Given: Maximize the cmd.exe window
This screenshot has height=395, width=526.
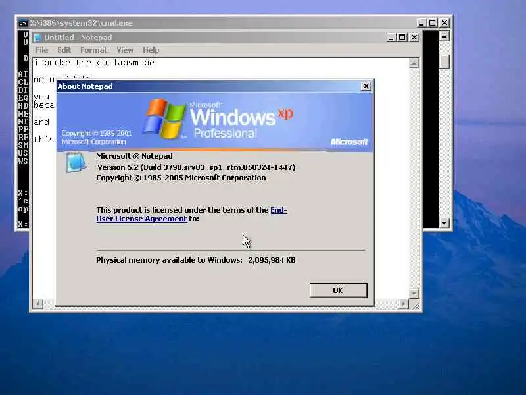Looking at the screenshot, I should [433, 23].
